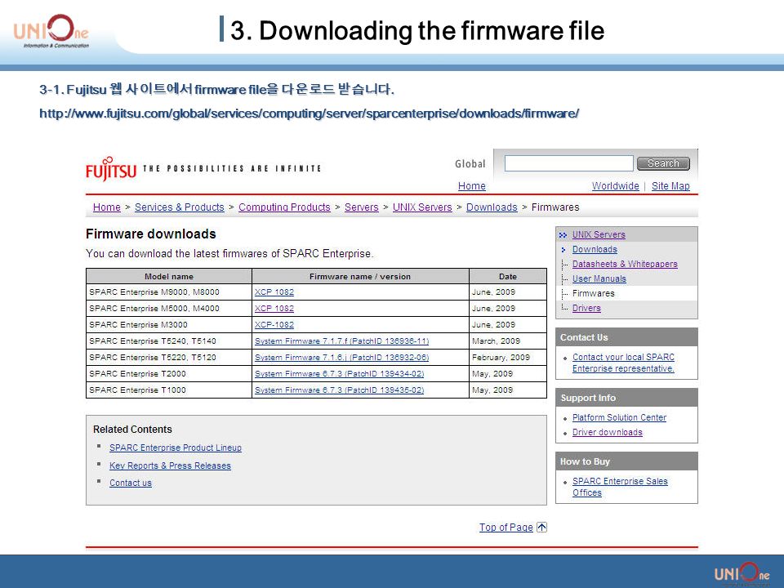Select User Manuals in sidebar
This screenshot has height=588, width=784.
tap(599, 278)
